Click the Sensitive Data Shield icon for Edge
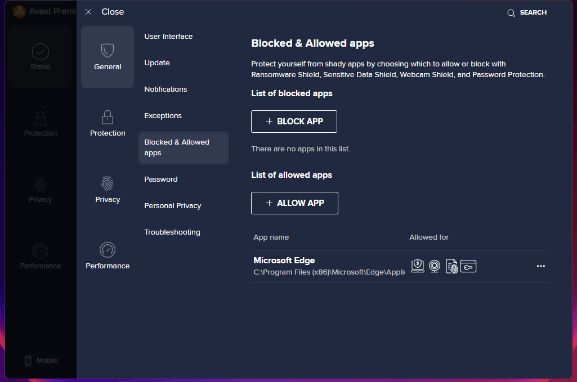 (x=451, y=266)
